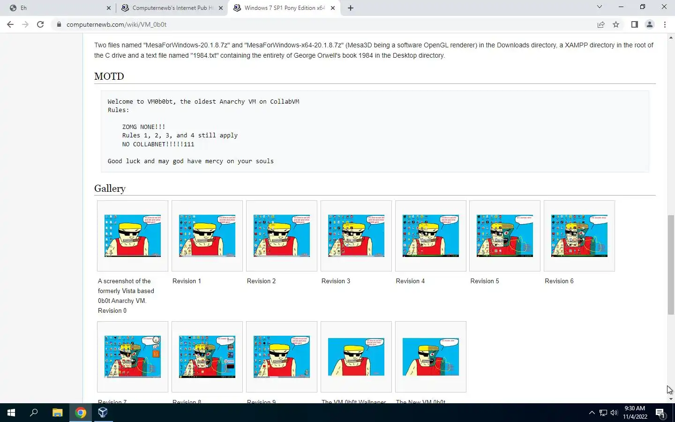Click Chrome taskbar icon
This screenshot has width=675, height=422.
81,413
